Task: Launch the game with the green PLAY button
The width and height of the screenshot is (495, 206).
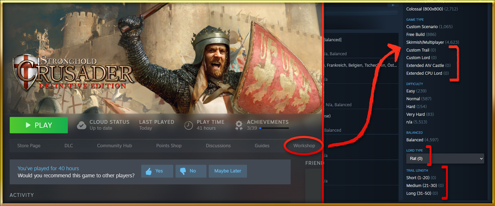Action: (39, 125)
